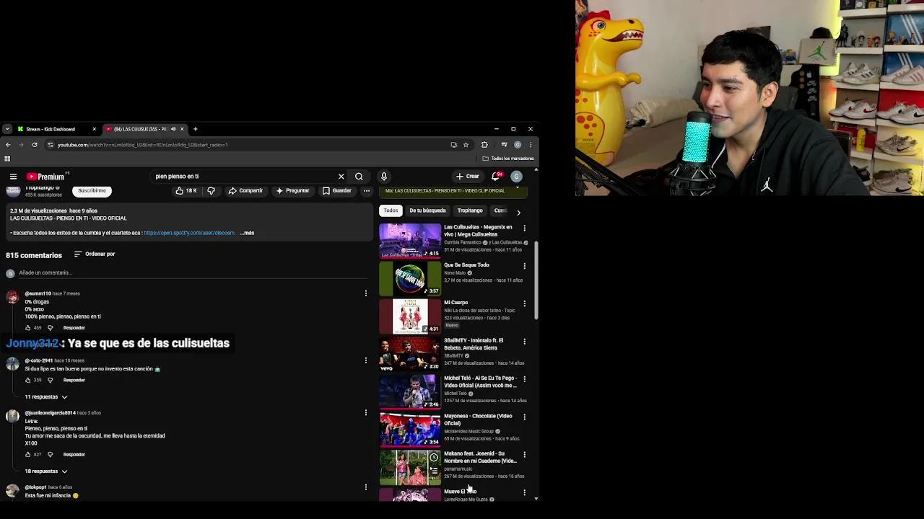Viewport: 924px width, 519px height.
Task: Open a new browser tab
Action: [195, 129]
